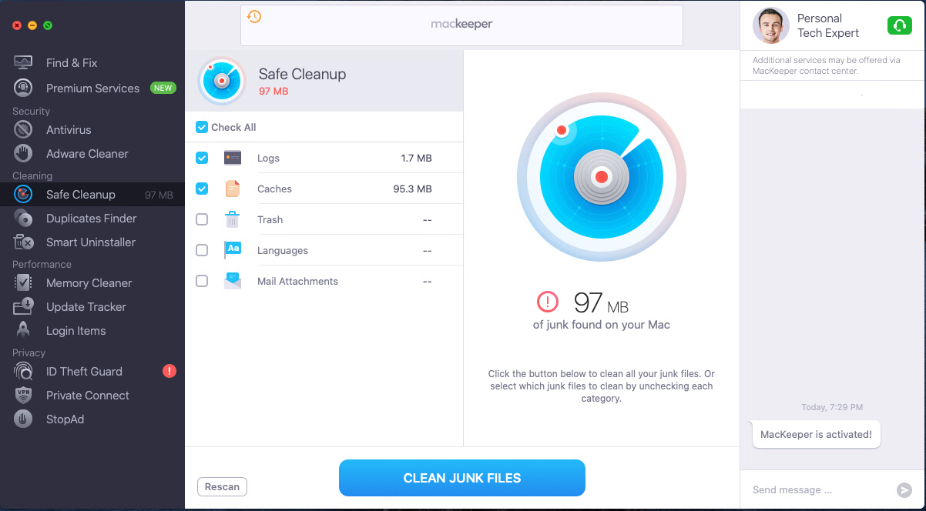Check the Languages checkbox
This screenshot has height=511, width=926.
click(202, 250)
